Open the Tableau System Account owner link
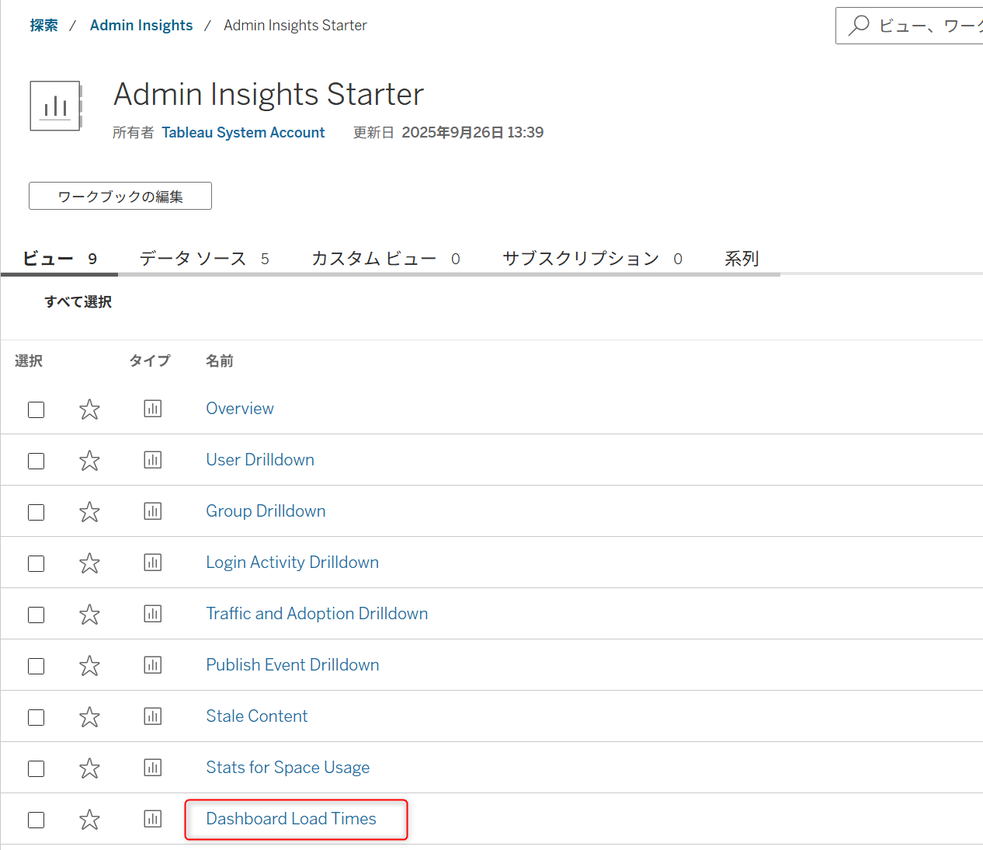983x850 pixels. point(243,133)
